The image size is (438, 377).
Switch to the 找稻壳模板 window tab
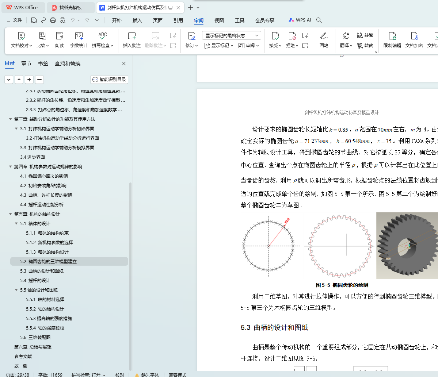71,8
